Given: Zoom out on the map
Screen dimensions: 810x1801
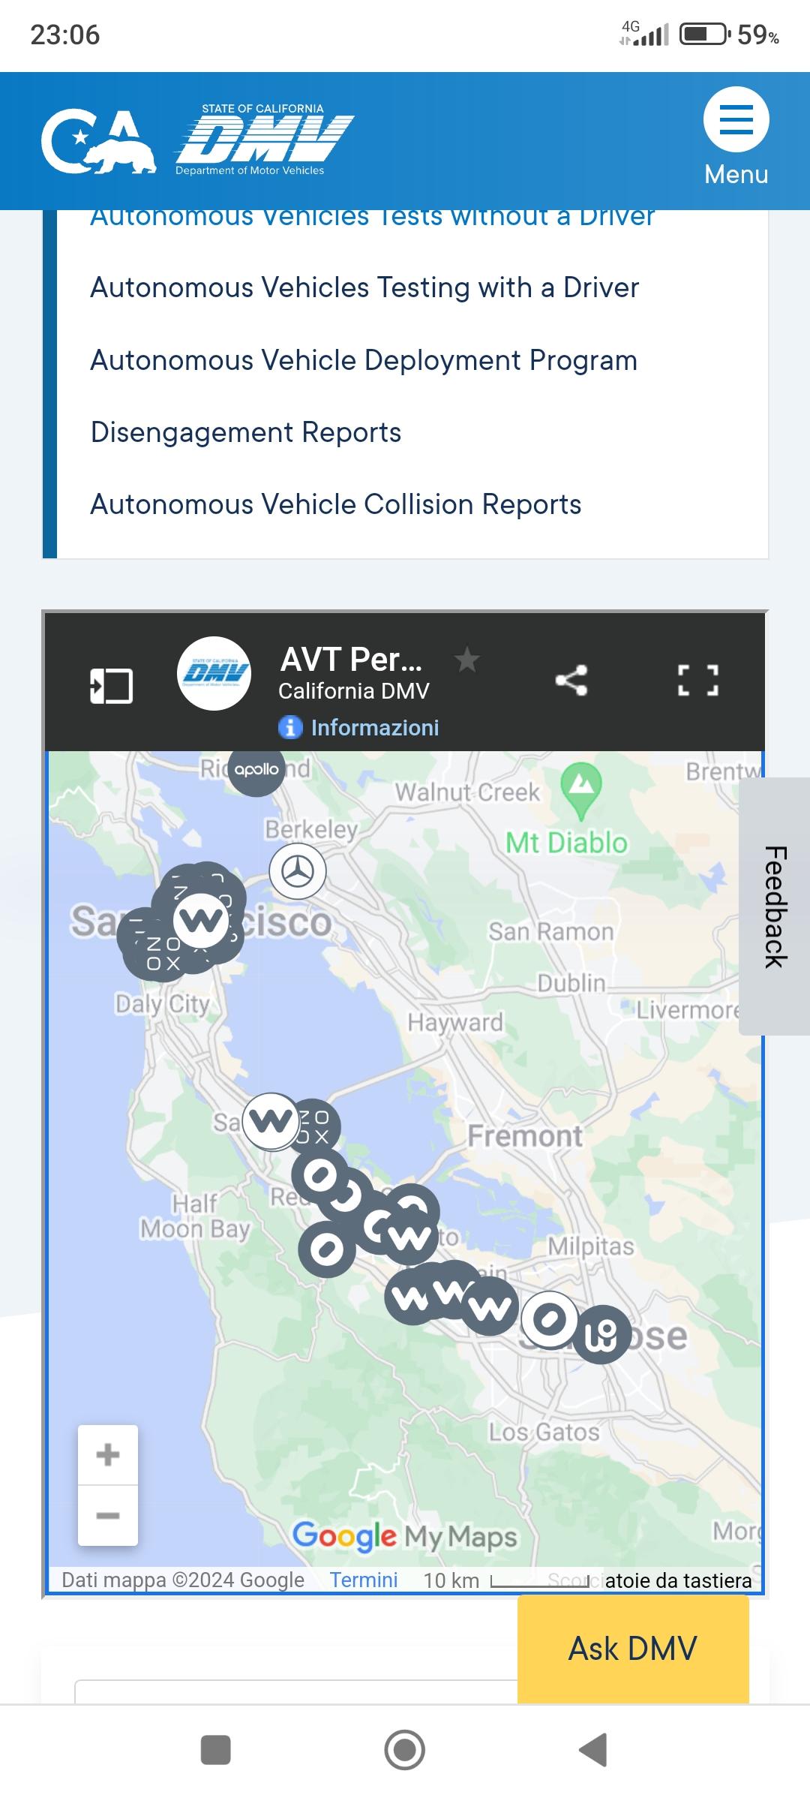Looking at the screenshot, I should click(108, 1515).
